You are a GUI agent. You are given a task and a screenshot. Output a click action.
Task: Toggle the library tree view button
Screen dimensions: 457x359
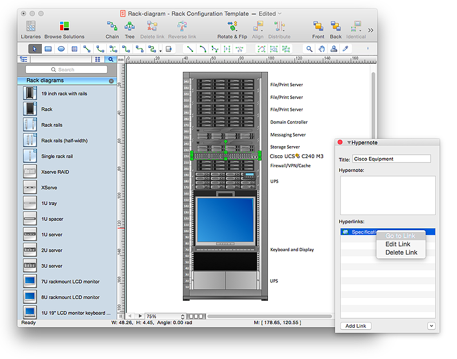click(x=24, y=59)
